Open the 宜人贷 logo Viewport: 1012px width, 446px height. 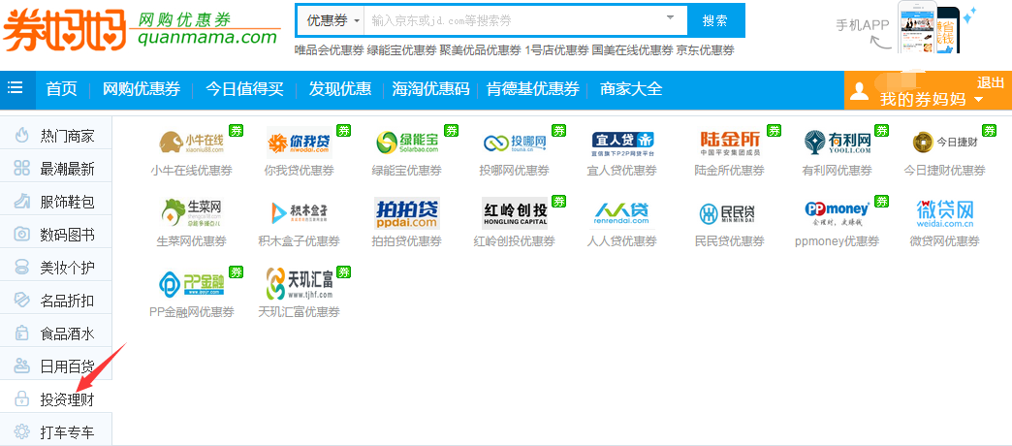point(623,142)
